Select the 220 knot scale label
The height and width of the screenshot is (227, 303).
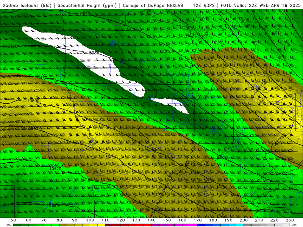[274, 220]
